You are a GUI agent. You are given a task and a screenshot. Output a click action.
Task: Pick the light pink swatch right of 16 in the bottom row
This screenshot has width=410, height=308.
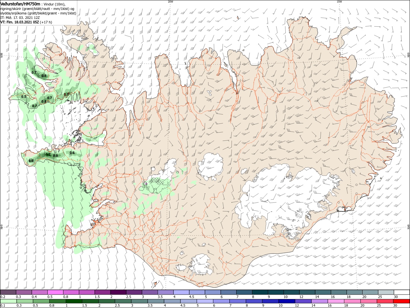(x=336, y=301)
